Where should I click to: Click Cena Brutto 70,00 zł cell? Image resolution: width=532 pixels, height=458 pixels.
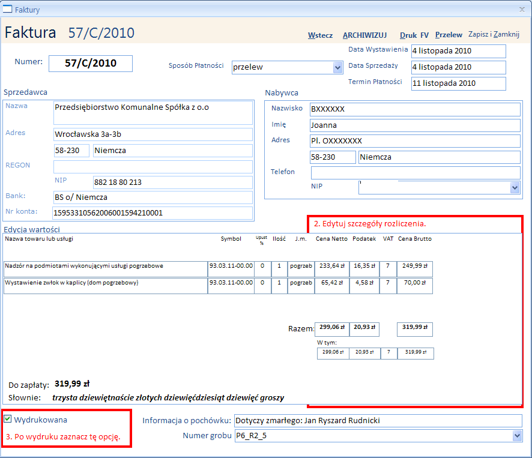tap(414, 286)
